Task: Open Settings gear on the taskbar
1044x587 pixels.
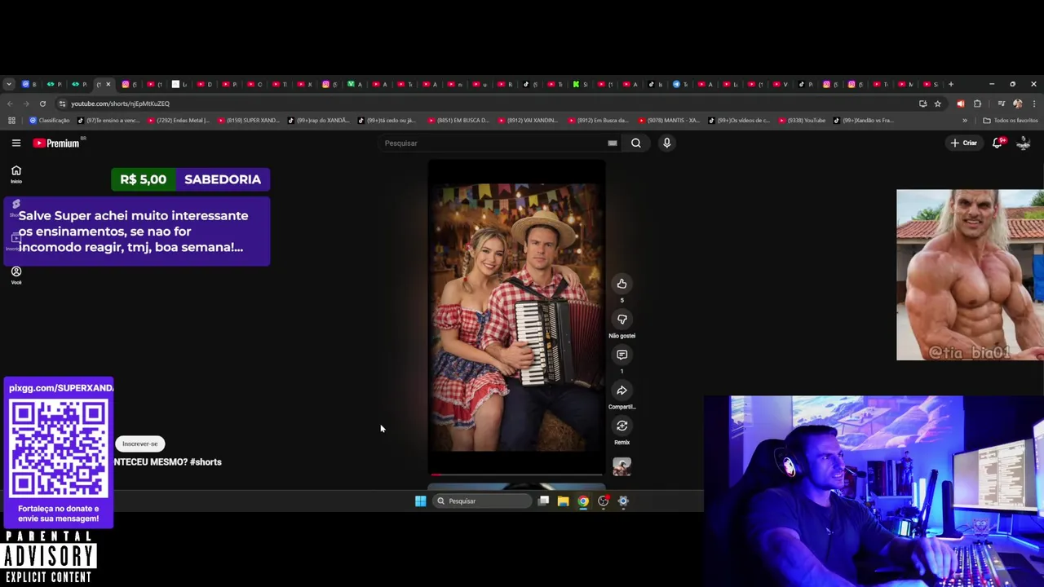Action: [x=623, y=501]
